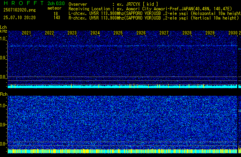Screen dimensions: 241x157
Task: Click the Ovserver JR7CYX info line
Action: tap(113, 4)
